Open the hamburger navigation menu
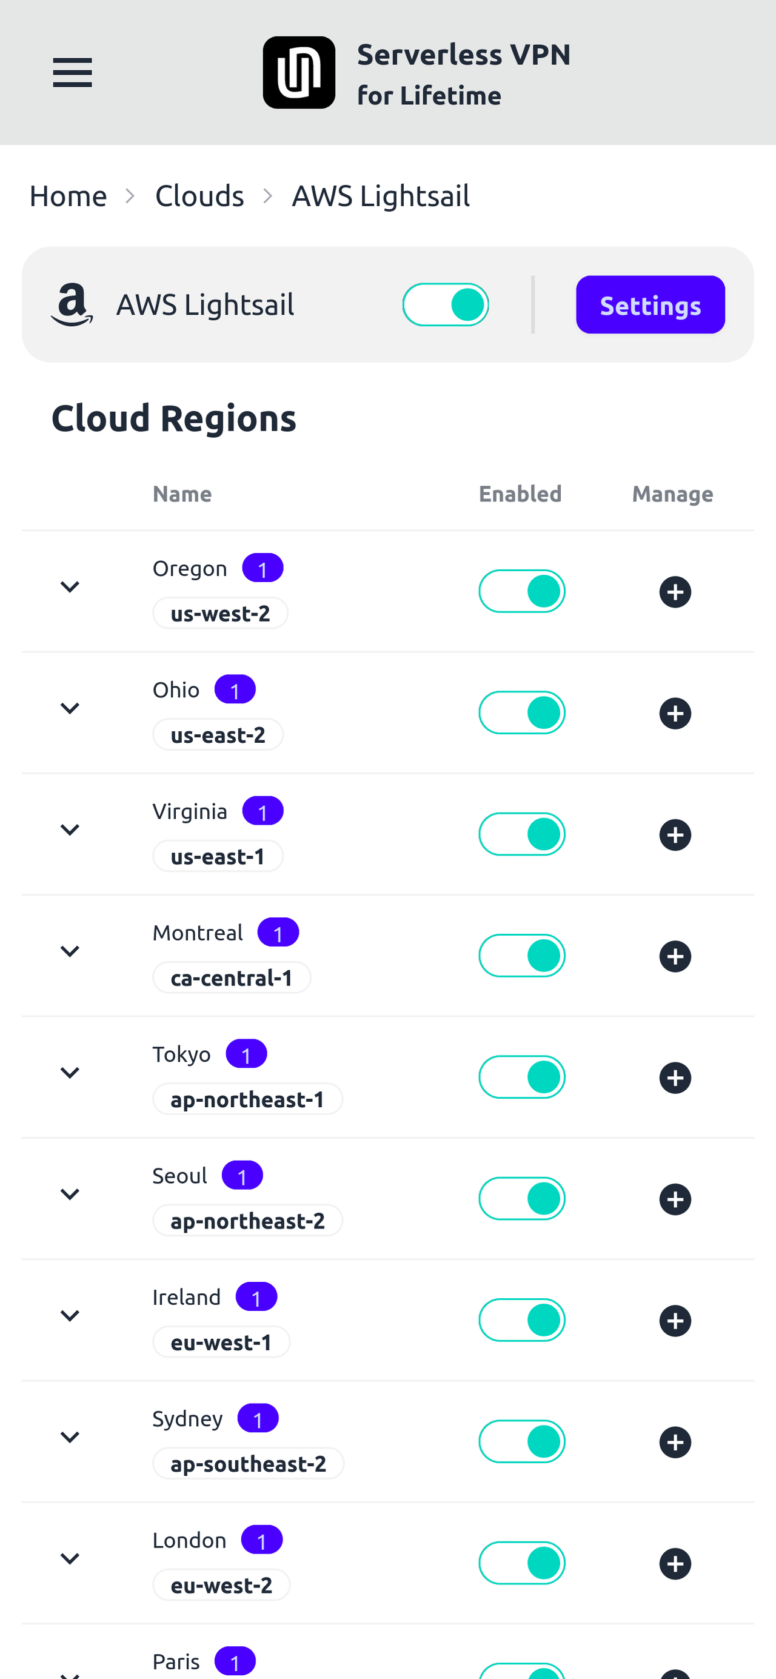 tap(72, 72)
